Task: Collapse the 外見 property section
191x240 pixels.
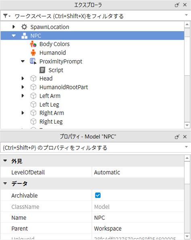Action: pos(5,161)
